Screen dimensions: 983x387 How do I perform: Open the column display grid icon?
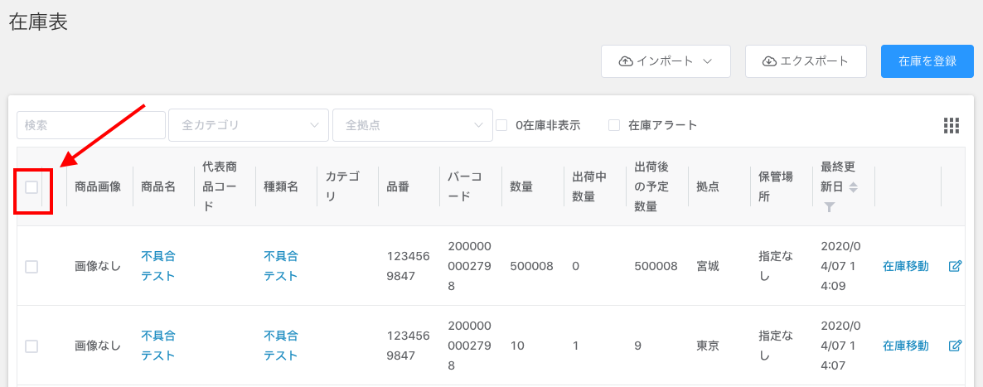point(951,125)
